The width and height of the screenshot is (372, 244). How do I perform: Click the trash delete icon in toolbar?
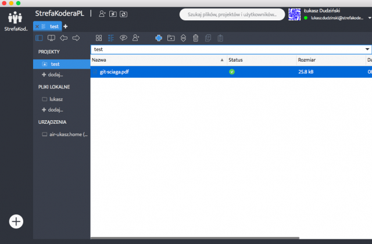click(196, 38)
